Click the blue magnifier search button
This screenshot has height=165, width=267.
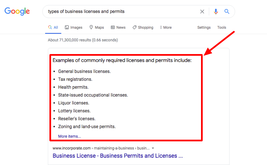point(227,12)
